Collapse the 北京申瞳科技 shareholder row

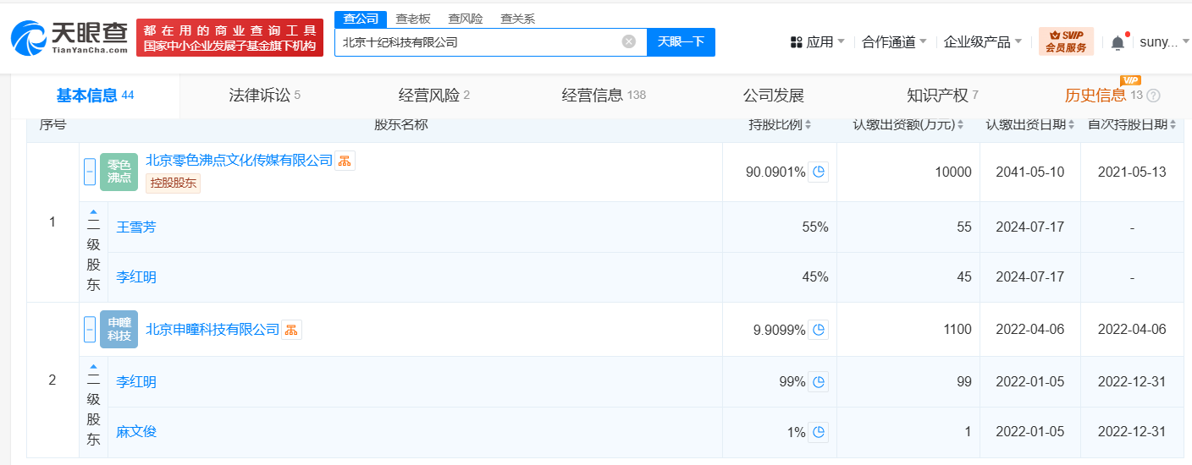click(x=90, y=330)
